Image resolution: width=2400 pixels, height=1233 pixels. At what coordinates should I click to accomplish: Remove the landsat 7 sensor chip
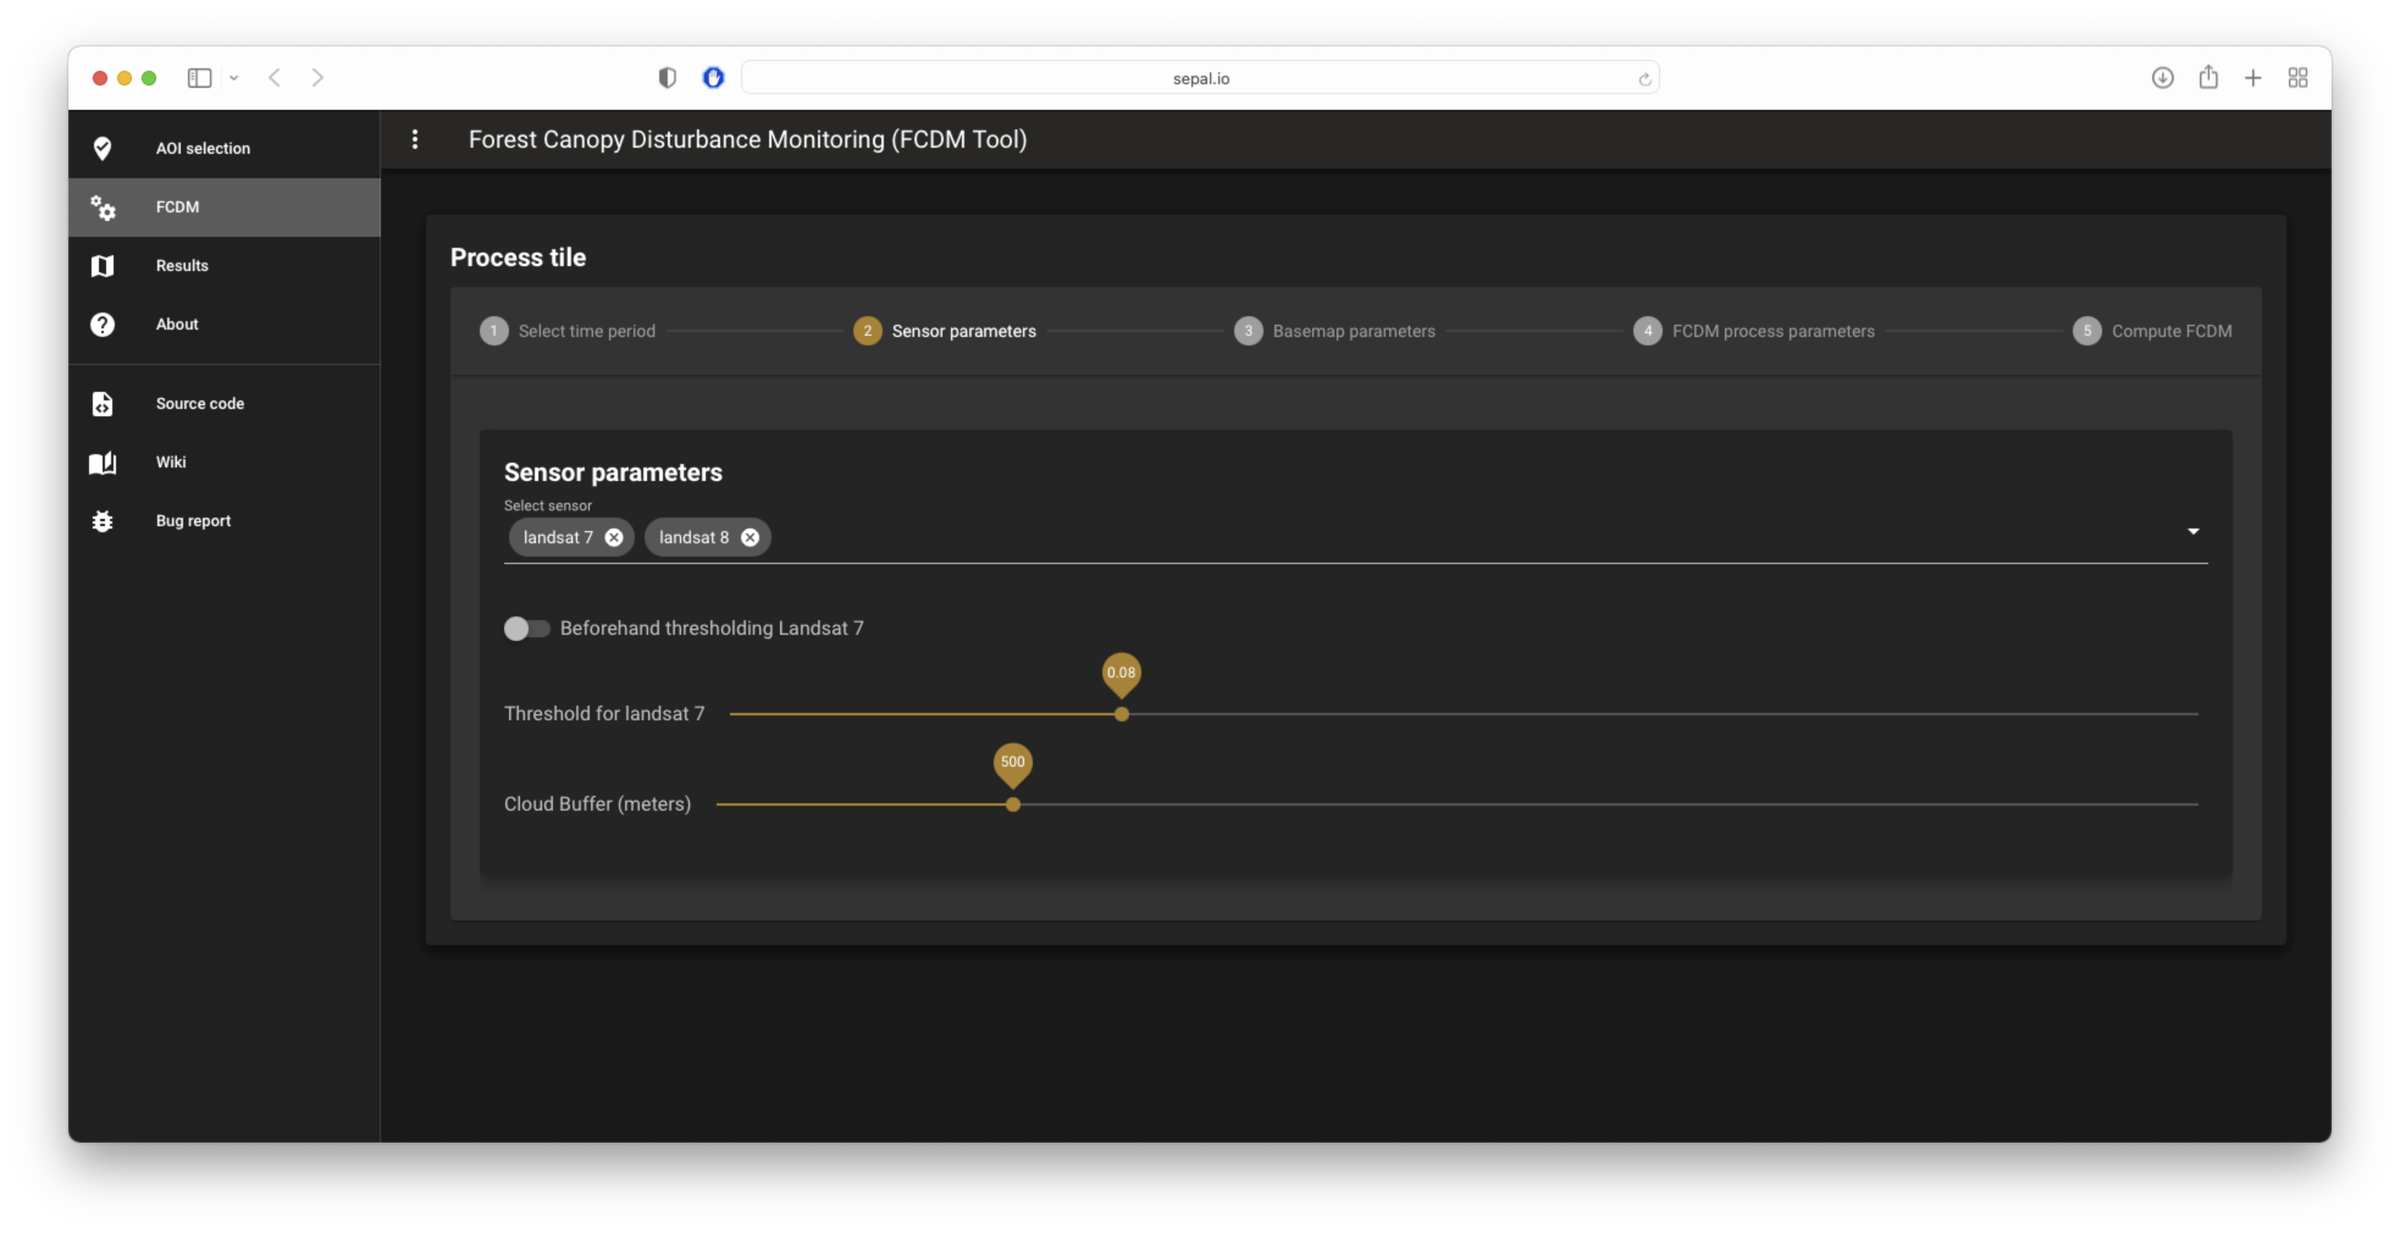614,538
